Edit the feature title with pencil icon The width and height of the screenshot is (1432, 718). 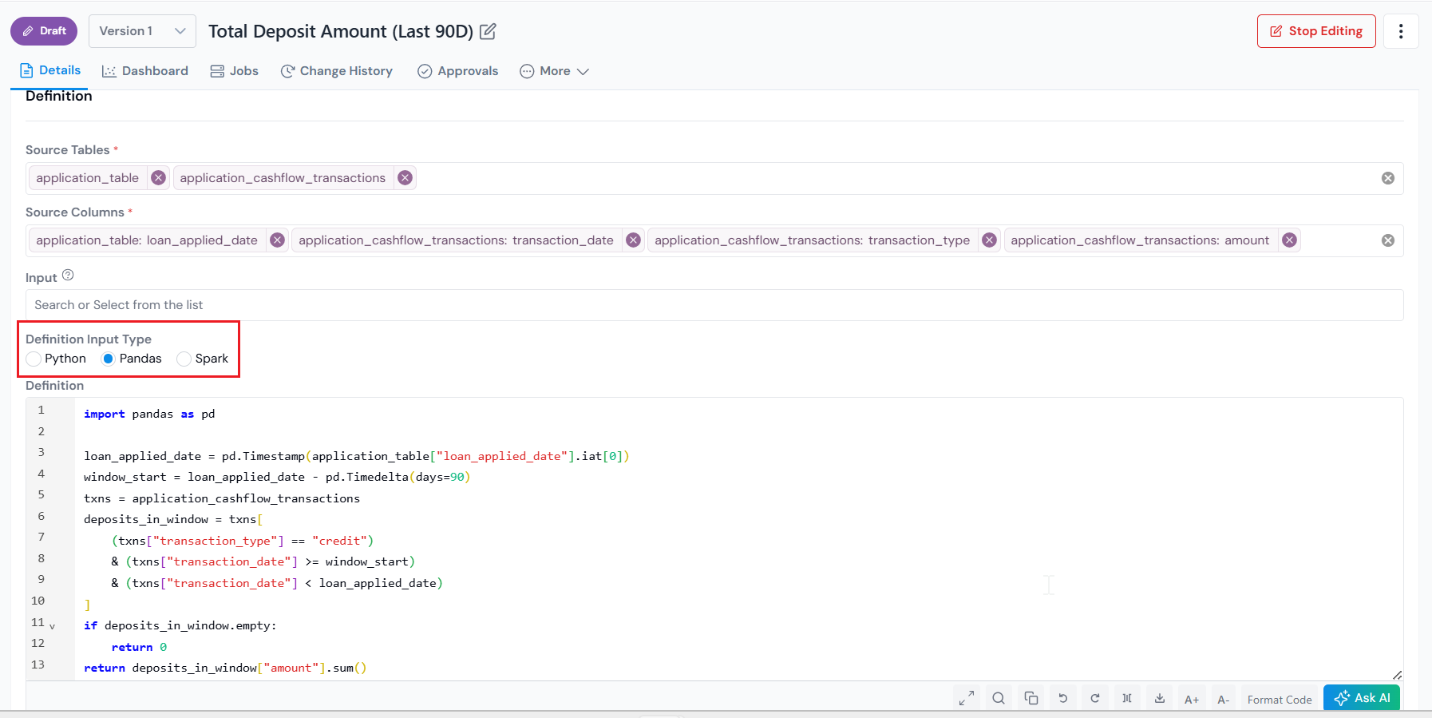coord(488,31)
